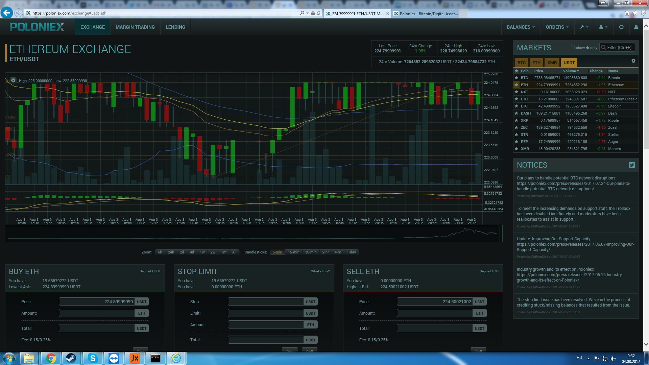Viewport: 649px width, 365px height.
Task: Focus the Stop-Limit Stop price field
Action: pos(266,302)
